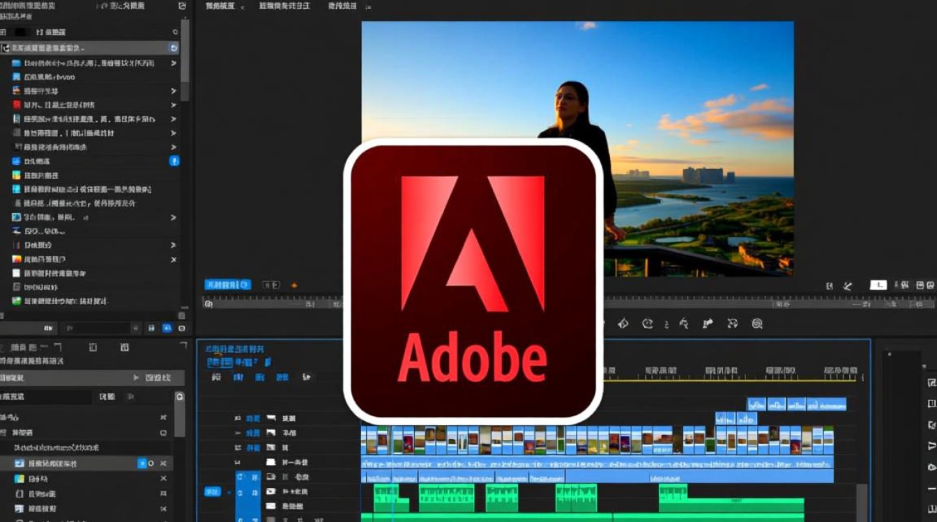The height and width of the screenshot is (522, 937).
Task: Click the play triangle in the lower-left panel header
Action: [137, 377]
